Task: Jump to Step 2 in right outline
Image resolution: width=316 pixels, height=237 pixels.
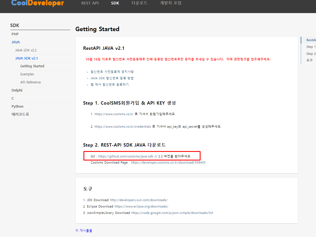Action: click(311, 54)
